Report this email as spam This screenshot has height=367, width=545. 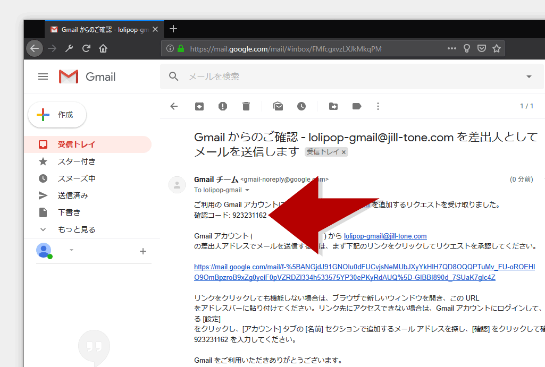point(223,106)
